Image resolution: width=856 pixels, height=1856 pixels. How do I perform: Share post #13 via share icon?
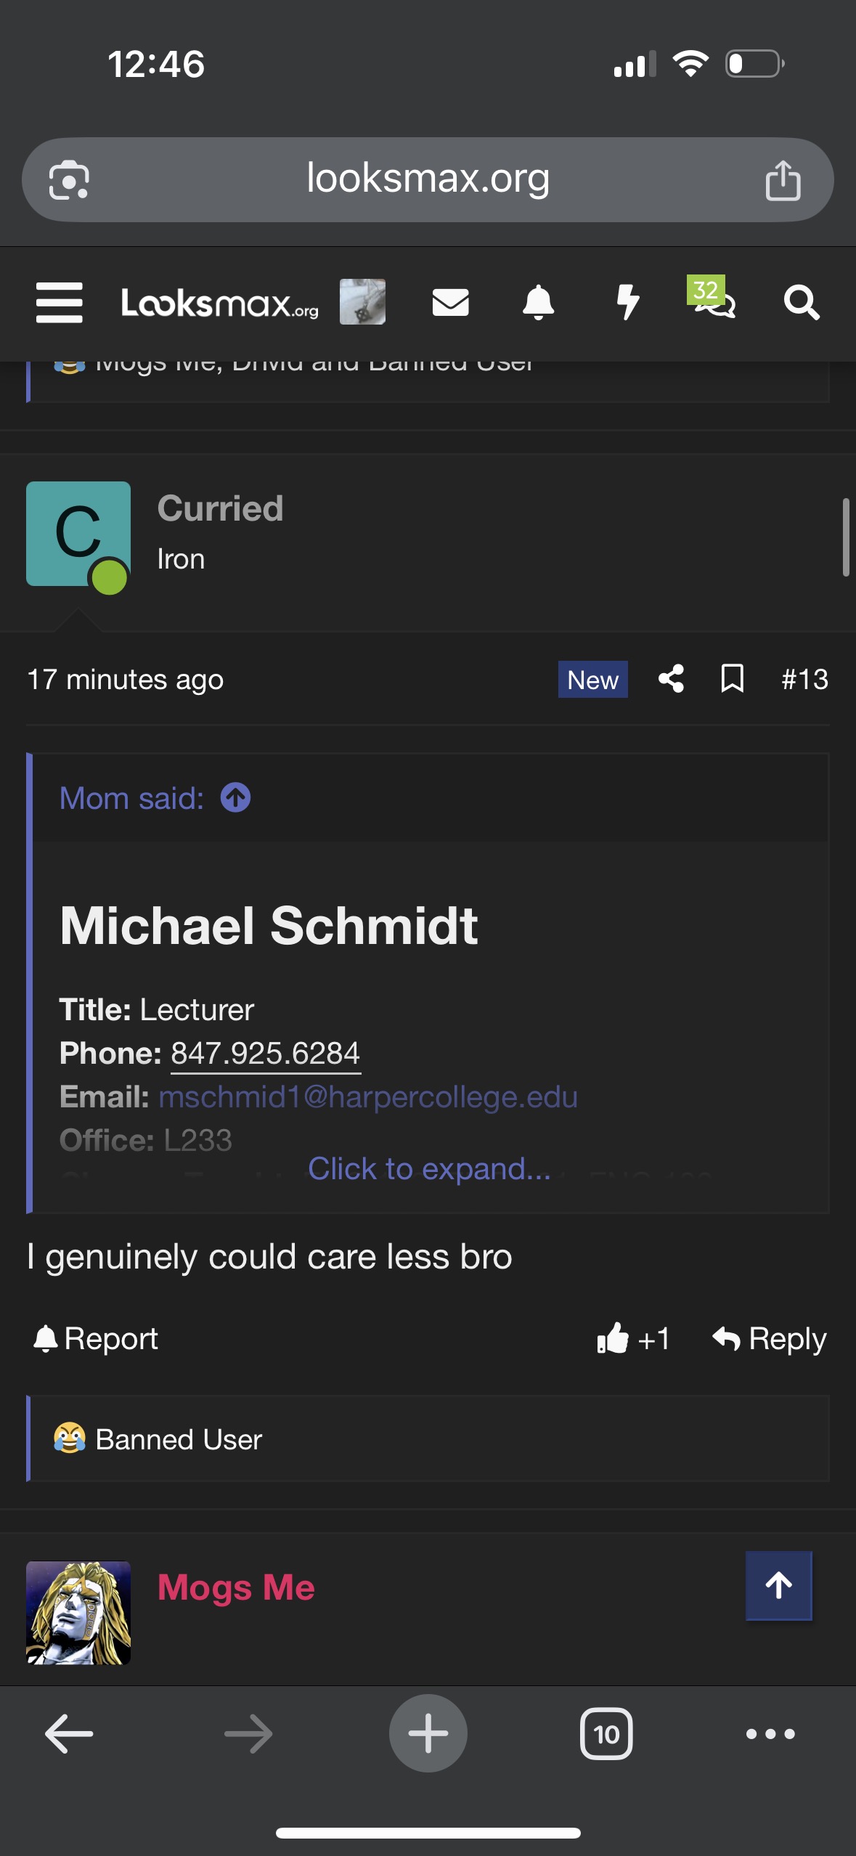point(672,679)
